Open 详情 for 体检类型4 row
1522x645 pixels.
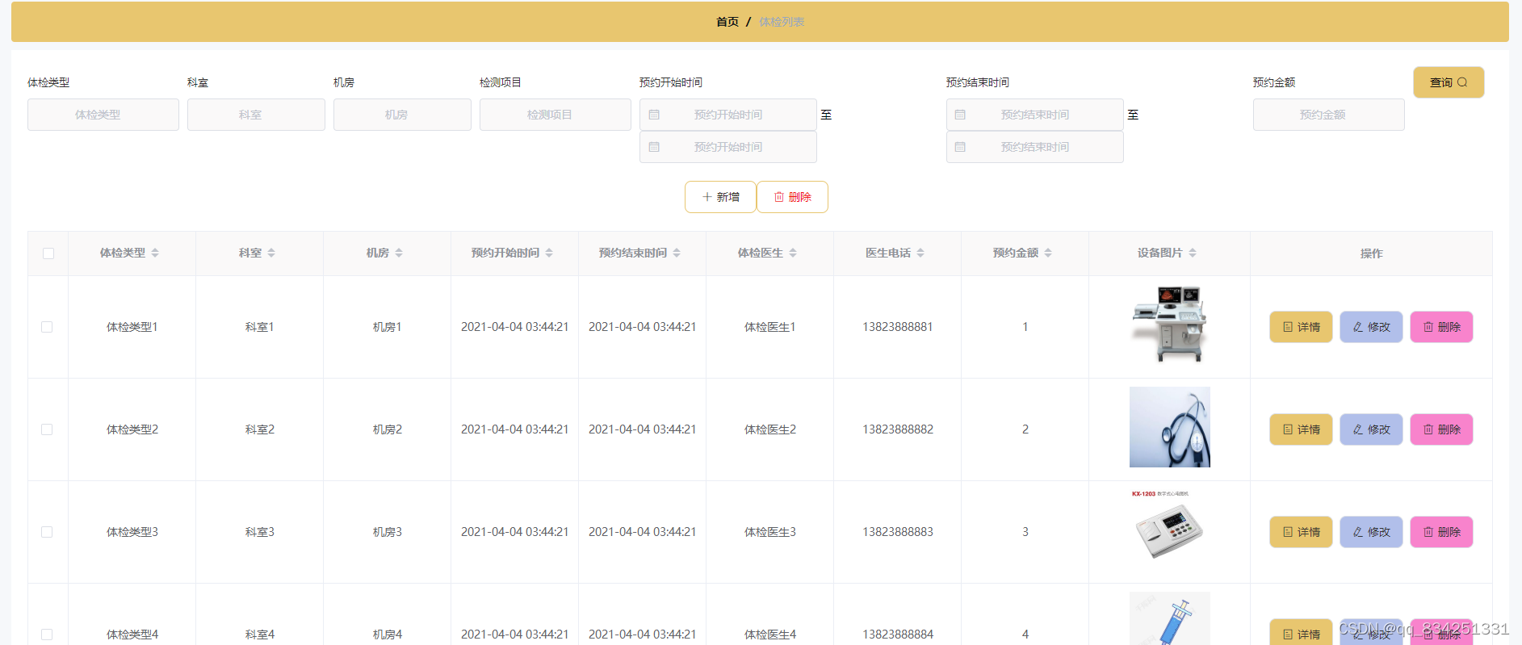click(1301, 633)
